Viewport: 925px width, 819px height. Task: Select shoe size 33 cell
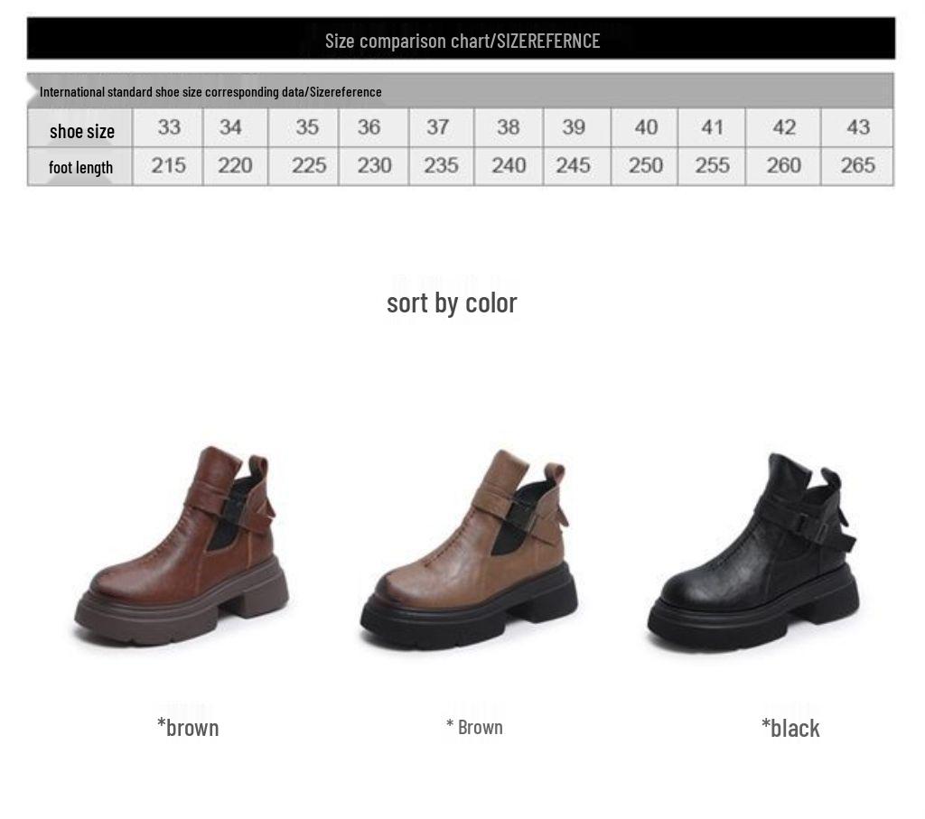pos(169,127)
